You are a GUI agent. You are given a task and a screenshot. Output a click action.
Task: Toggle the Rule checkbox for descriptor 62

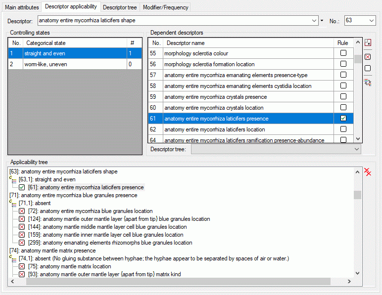coord(343,129)
